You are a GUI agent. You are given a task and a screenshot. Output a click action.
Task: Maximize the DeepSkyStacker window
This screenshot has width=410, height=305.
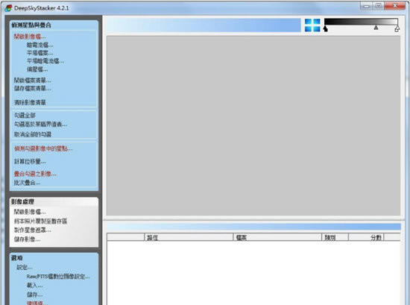click(378, 6)
